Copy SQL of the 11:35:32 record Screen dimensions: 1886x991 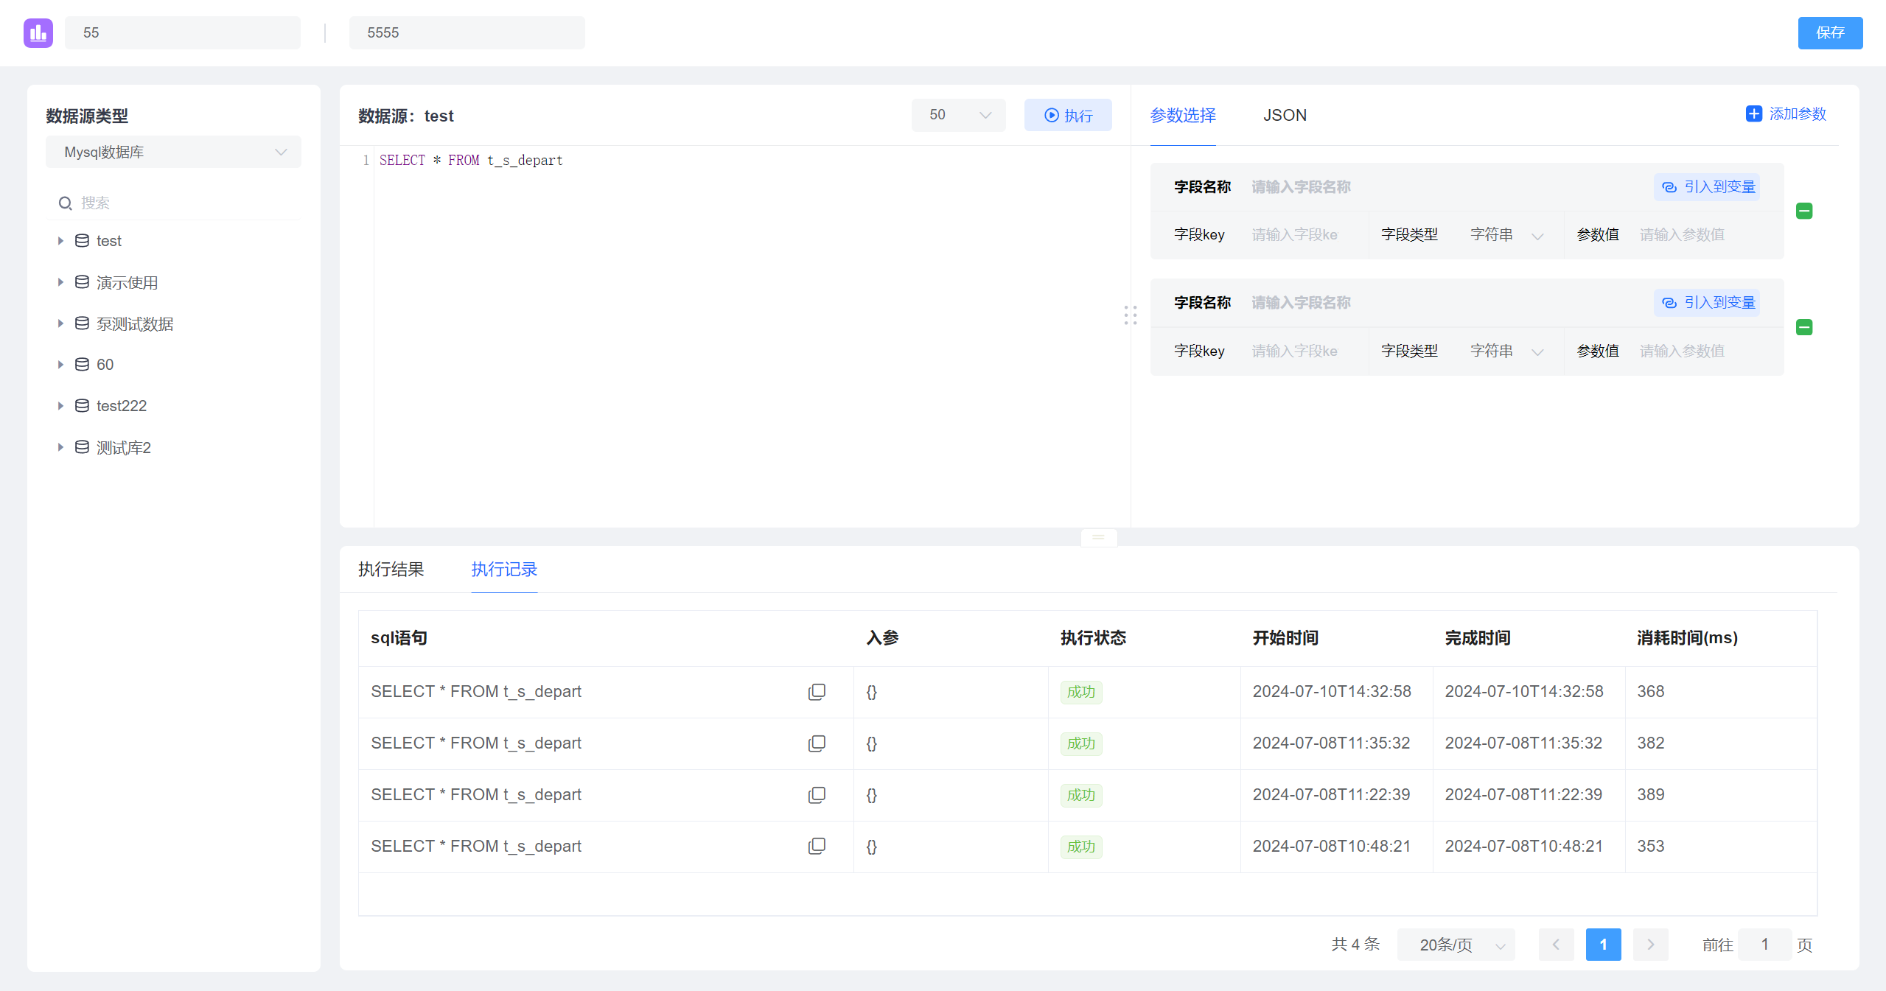(x=817, y=743)
